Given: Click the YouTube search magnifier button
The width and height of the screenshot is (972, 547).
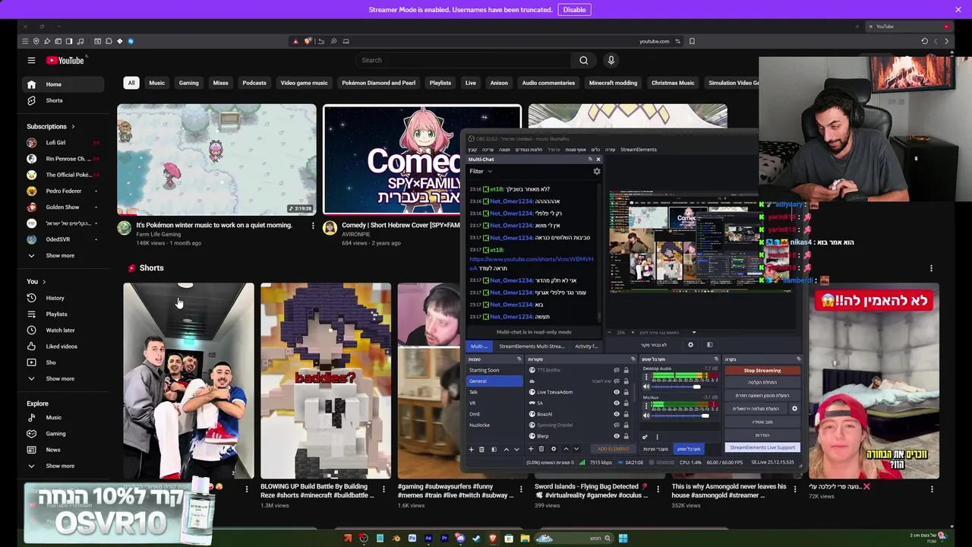Looking at the screenshot, I should coord(583,60).
